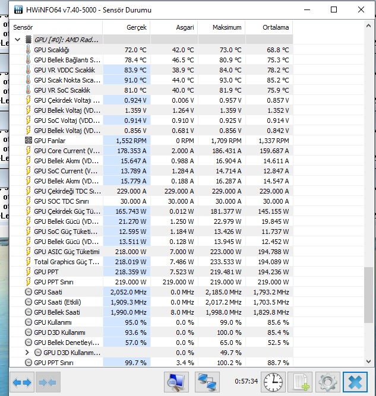Click thermometer icon of GPU VR SoC Sıcaklık
This screenshot has width=376, height=396.
pos(29,90)
